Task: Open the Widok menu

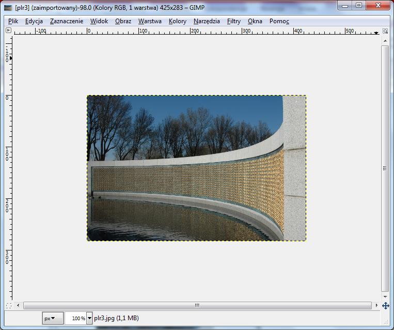Action: pos(99,21)
